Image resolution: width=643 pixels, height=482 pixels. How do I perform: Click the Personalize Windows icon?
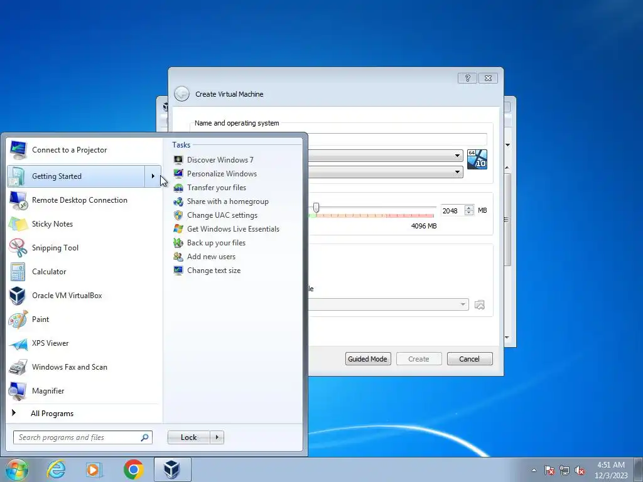click(178, 174)
